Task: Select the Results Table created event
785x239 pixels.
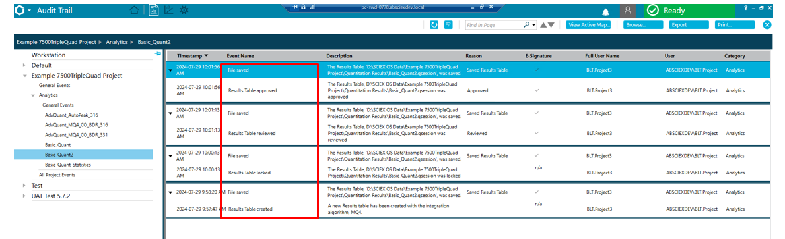Action: [x=250, y=209]
